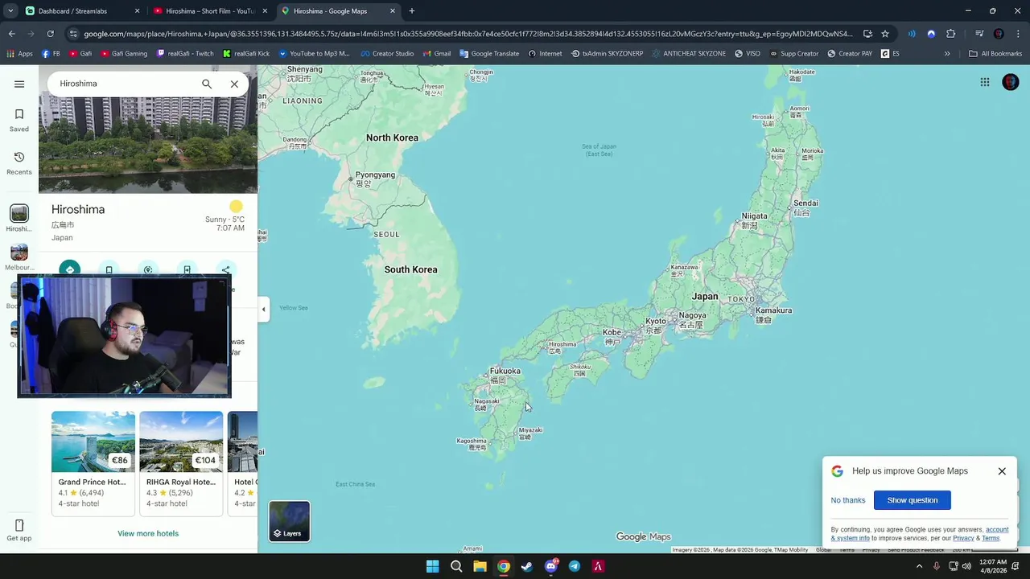The image size is (1030, 579).
Task: Click the search magnifier icon in Maps
Action: click(x=207, y=84)
